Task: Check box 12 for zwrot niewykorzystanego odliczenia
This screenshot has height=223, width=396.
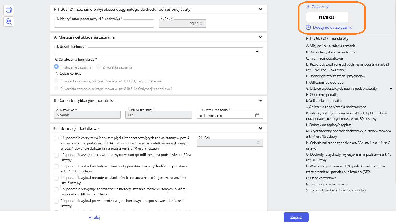Action: pos(56,155)
